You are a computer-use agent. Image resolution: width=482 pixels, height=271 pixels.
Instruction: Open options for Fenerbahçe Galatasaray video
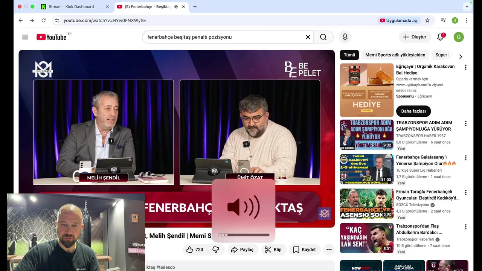(x=465, y=158)
